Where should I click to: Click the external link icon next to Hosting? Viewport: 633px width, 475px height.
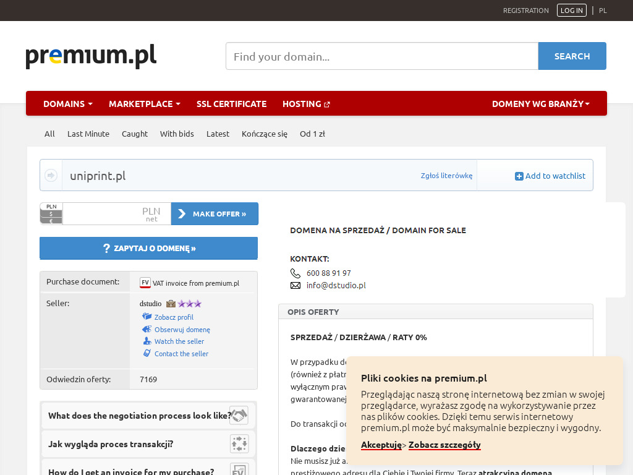(327, 105)
